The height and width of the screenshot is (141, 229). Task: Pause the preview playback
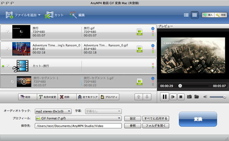pos(164,97)
